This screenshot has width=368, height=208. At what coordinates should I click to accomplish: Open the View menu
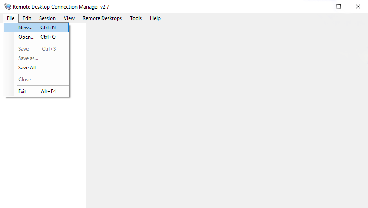69,18
